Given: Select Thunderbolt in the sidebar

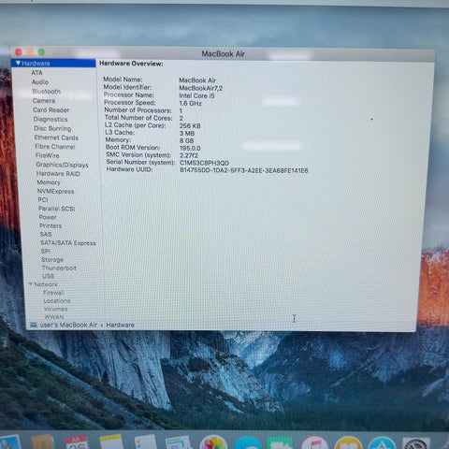Looking at the screenshot, I should pos(59,268).
